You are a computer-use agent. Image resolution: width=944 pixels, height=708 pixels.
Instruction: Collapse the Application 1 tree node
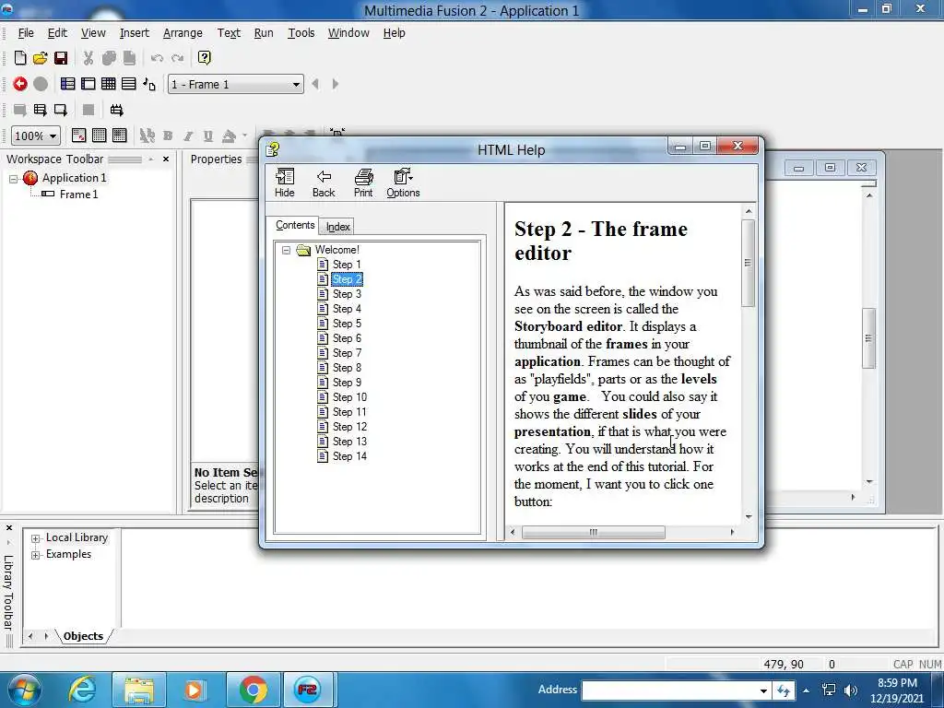point(13,178)
